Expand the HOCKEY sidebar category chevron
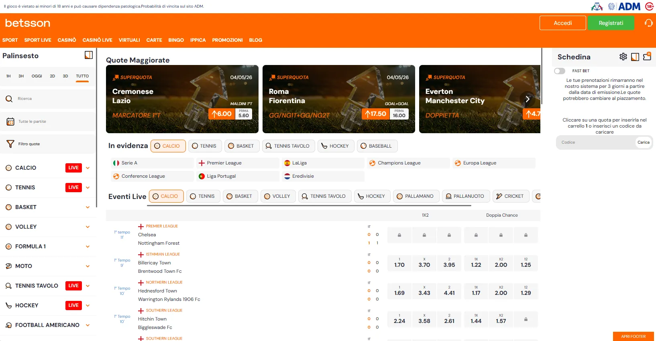Screen dimensions: 656x341 point(88,305)
